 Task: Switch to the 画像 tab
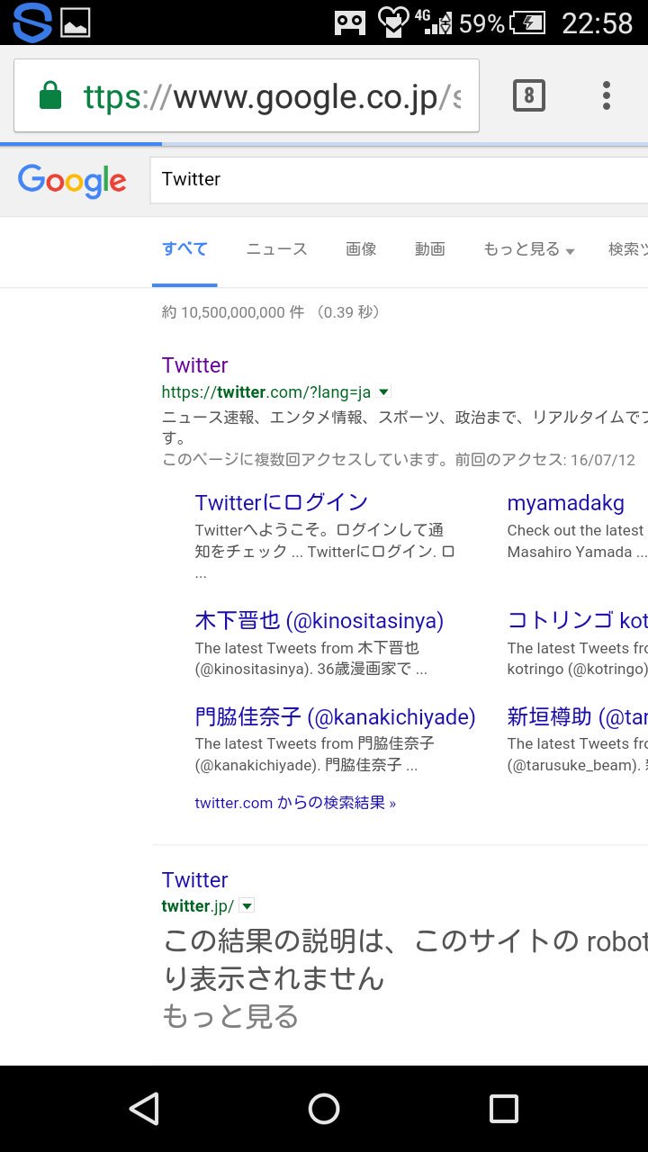coord(361,249)
